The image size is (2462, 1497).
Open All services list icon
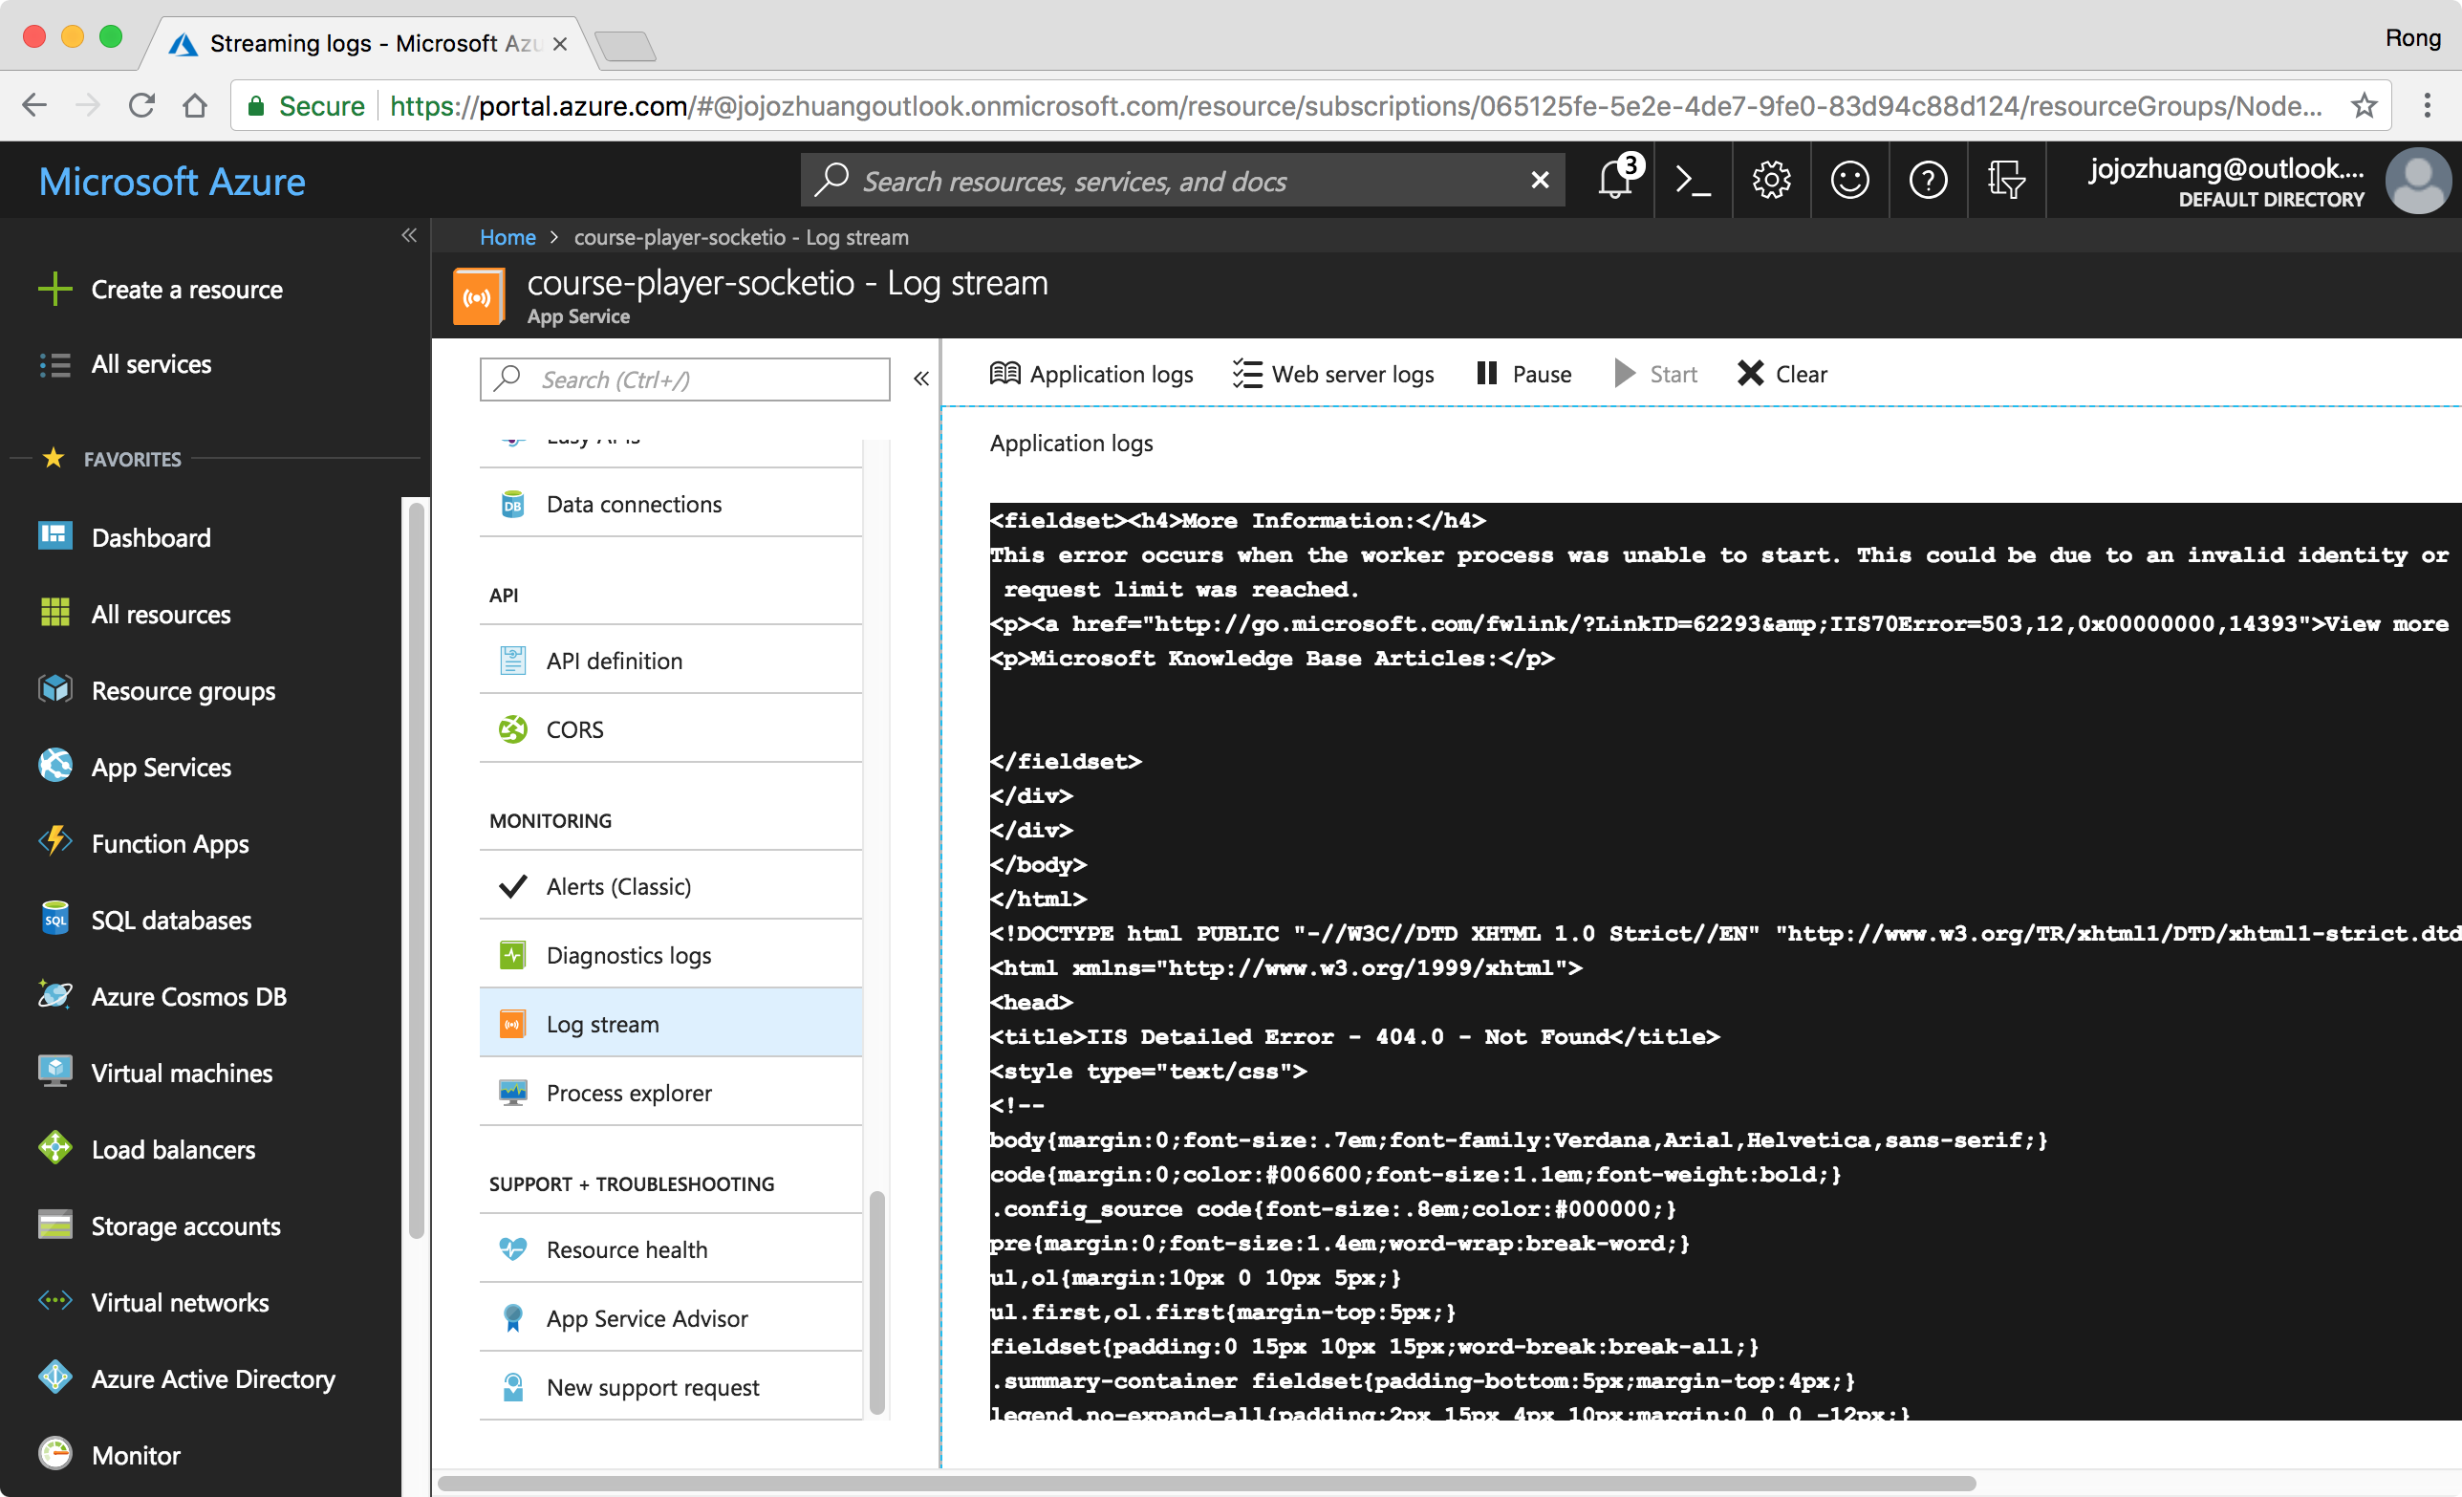[x=55, y=364]
